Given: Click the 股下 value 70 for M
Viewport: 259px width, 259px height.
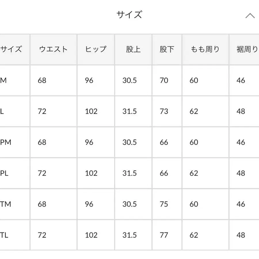Looking at the screenshot, I should pyautogui.click(x=164, y=81).
